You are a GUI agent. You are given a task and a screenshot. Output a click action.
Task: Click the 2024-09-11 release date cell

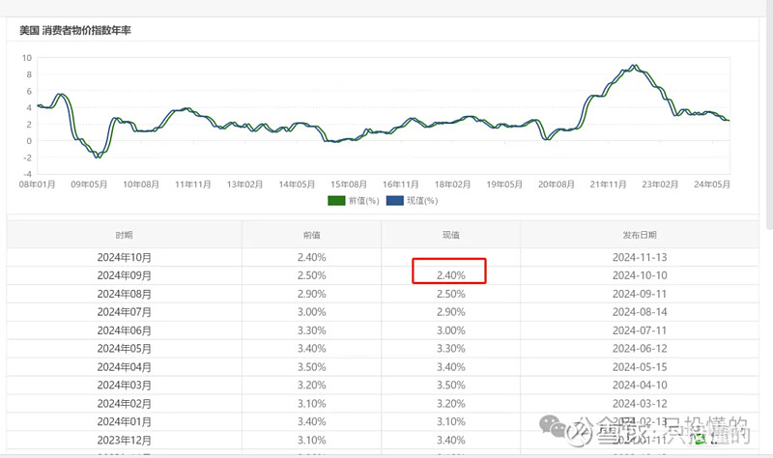(x=640, y=294)
